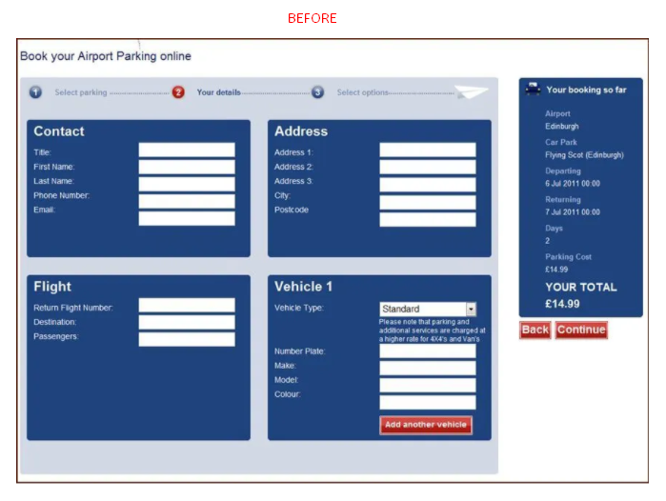The height and width of the screenshot is (501, 666).
Task: Go to the Select parking step
Action: click(x=81, y=92)
